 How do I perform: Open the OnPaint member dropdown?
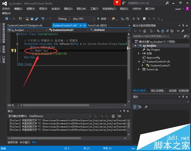click(x=110, y=30)
